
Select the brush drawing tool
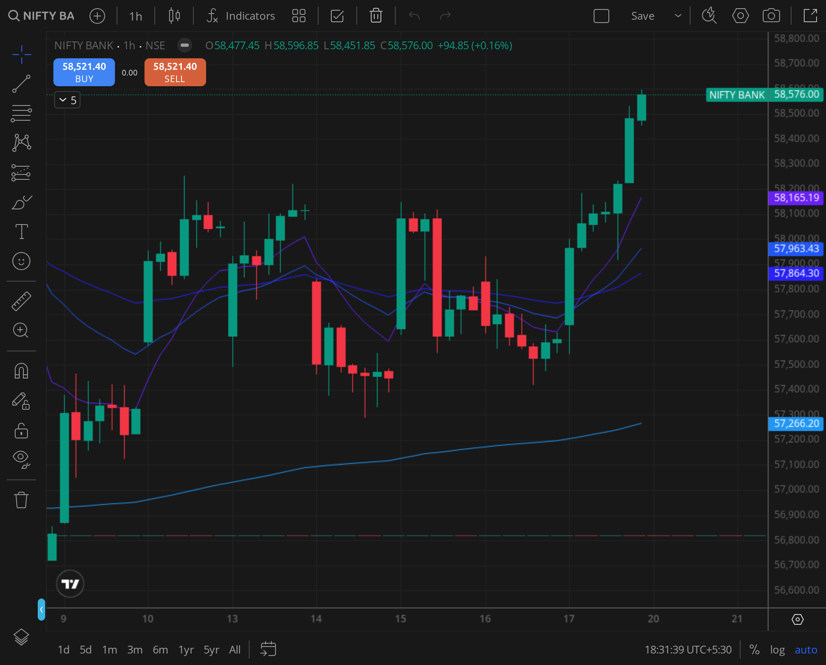pyautogui.click(x=21, y=202)
